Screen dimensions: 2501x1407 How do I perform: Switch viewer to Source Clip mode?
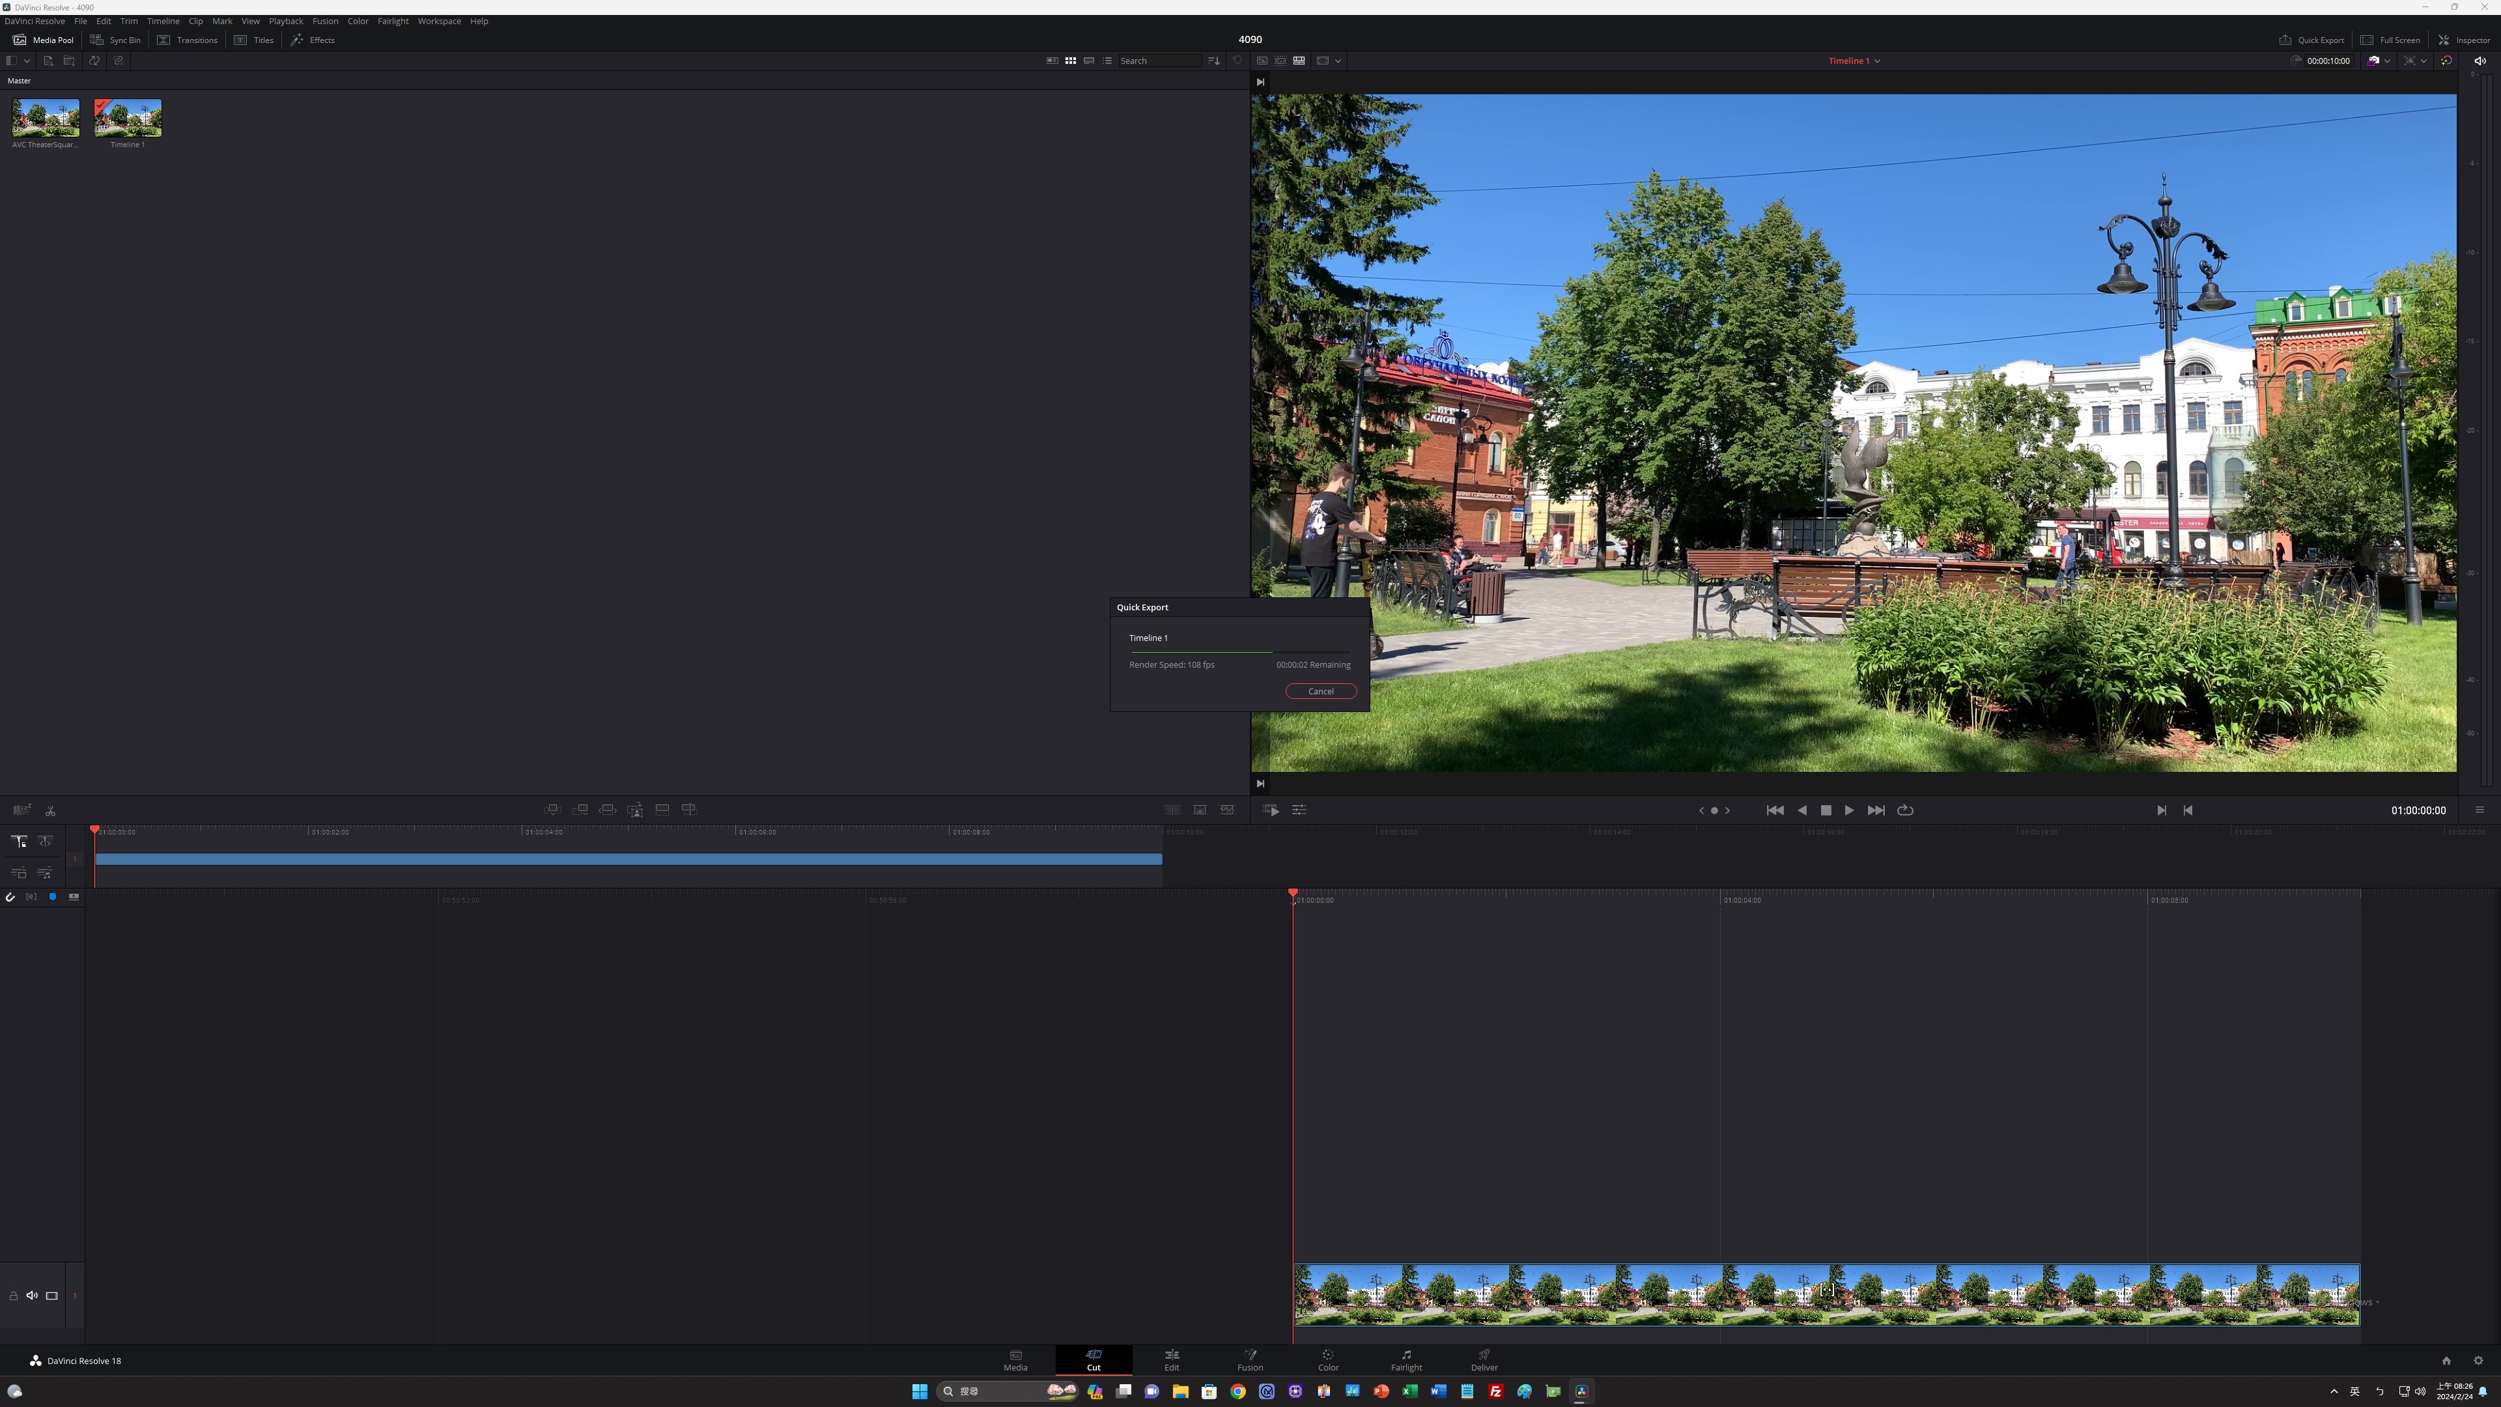click(1262, 60)
